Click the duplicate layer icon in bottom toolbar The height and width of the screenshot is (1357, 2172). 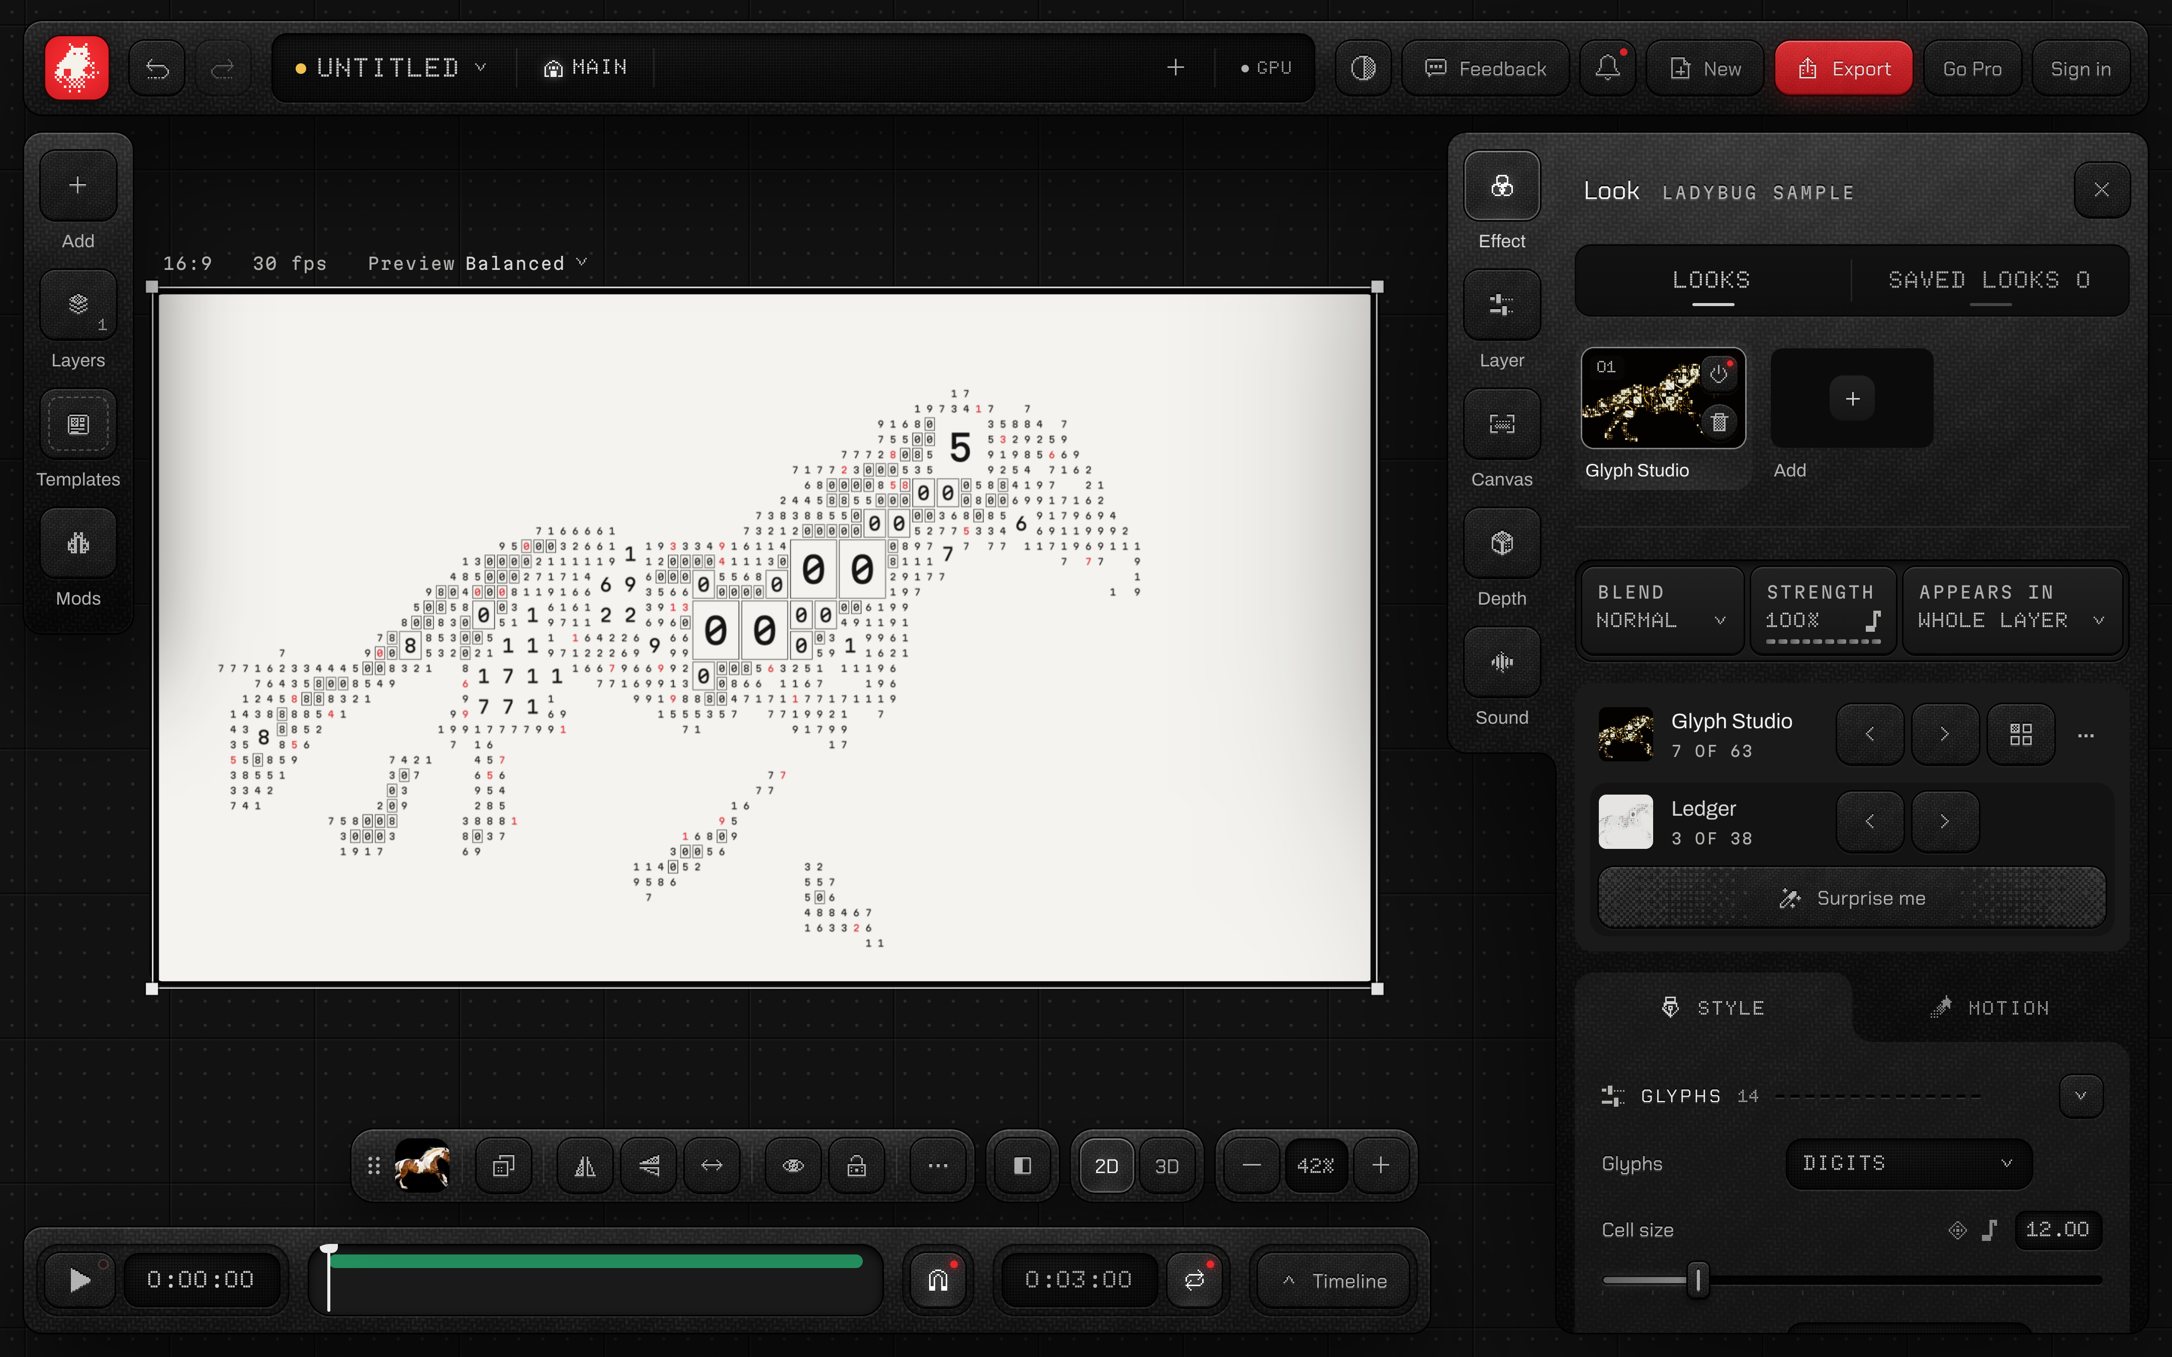[x=503, y=1166]
